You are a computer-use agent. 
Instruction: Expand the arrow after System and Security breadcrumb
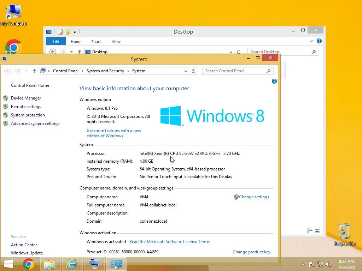click(128, 71)
